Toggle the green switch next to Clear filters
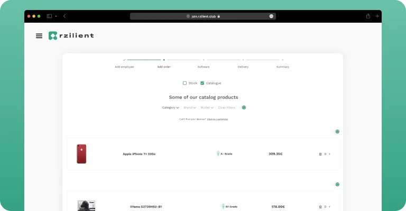The image size is (406, 211). click(243, 108)
